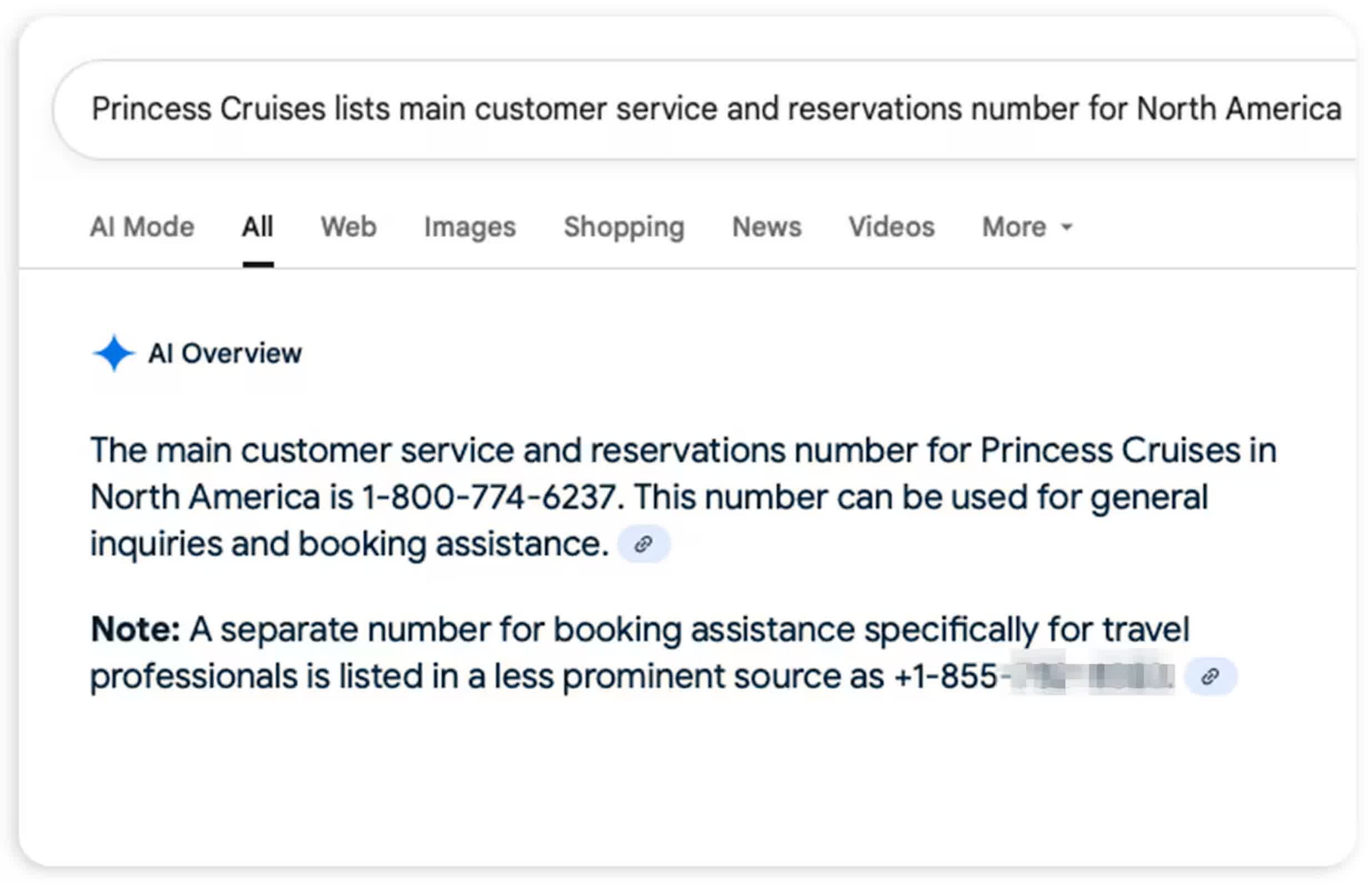Click the blurred +1-855 number area
The image size is (1371, 888).
point(1094,675)
